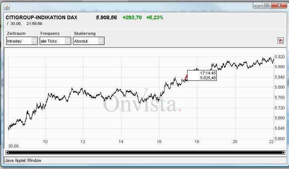Close the chart window
The image size is (289, 169).
click(x=279, y=6)
